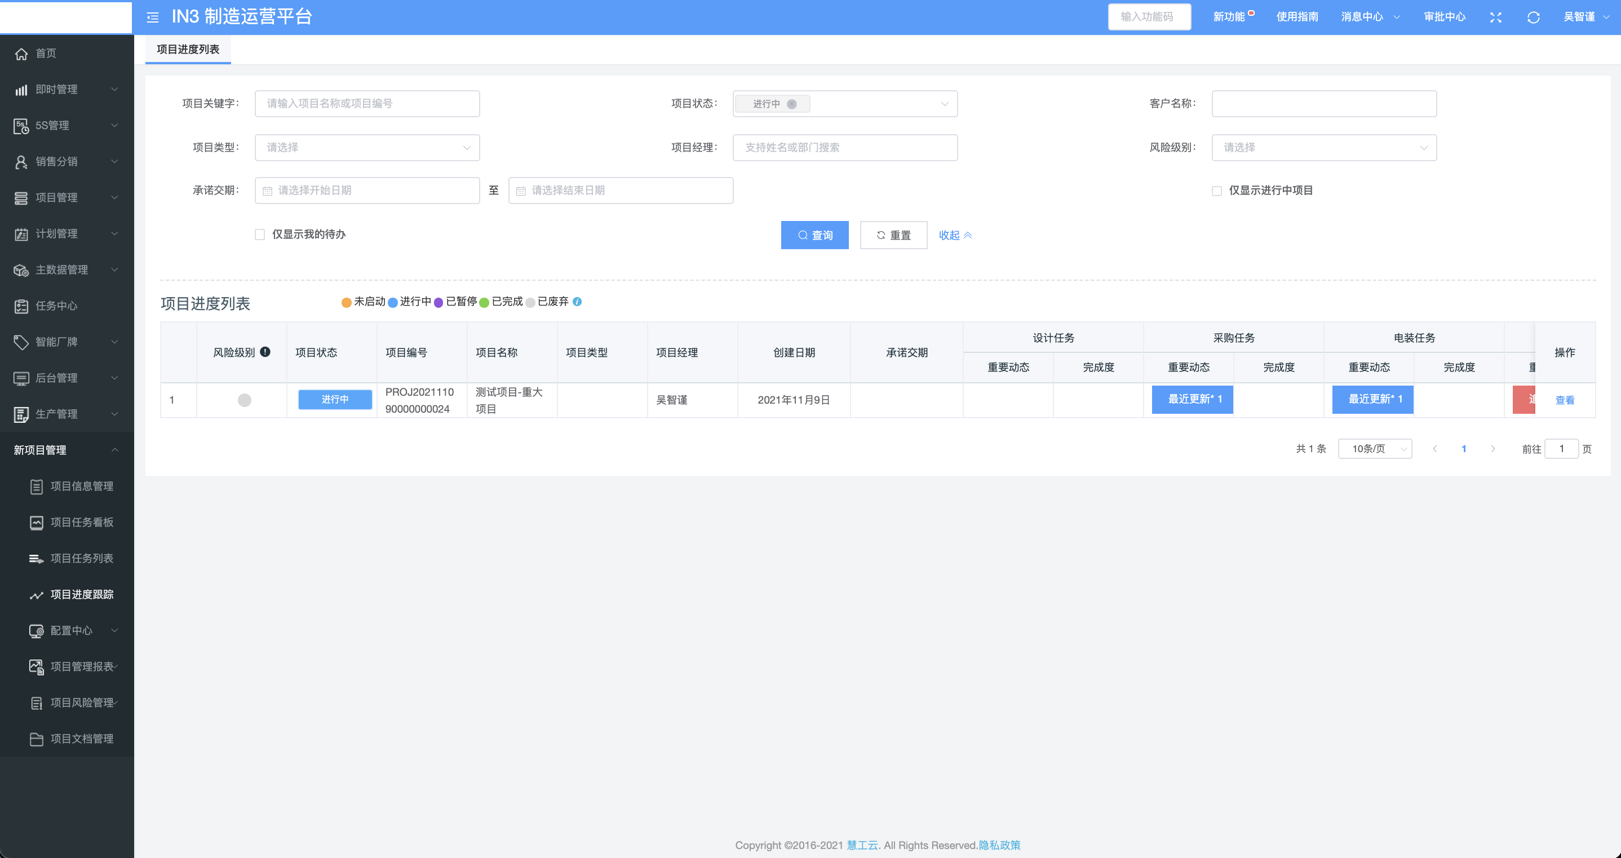The width and height of the screenshot is (1621, 858).
Task: Click the grey risk level circle in row 1
Action: pos(244,400)
